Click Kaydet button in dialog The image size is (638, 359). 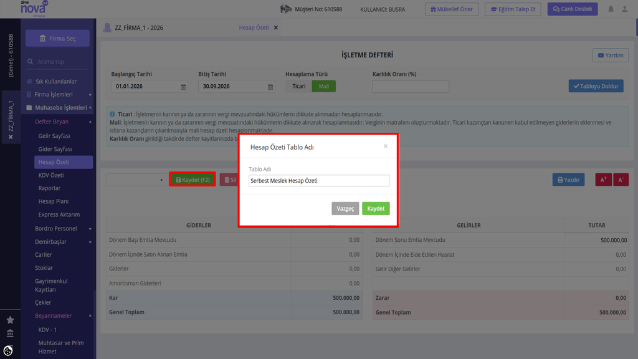(376, 208)
